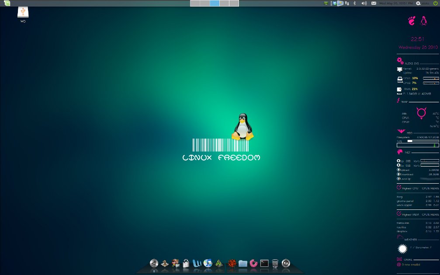Click the padlock dock icon

coord(186,263)
